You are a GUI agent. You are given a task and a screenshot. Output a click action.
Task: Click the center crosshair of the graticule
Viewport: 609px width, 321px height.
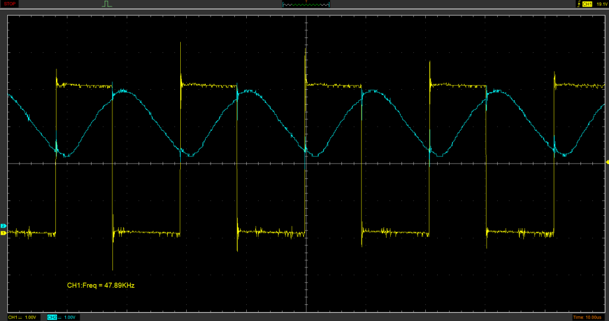tap(306, 163)
